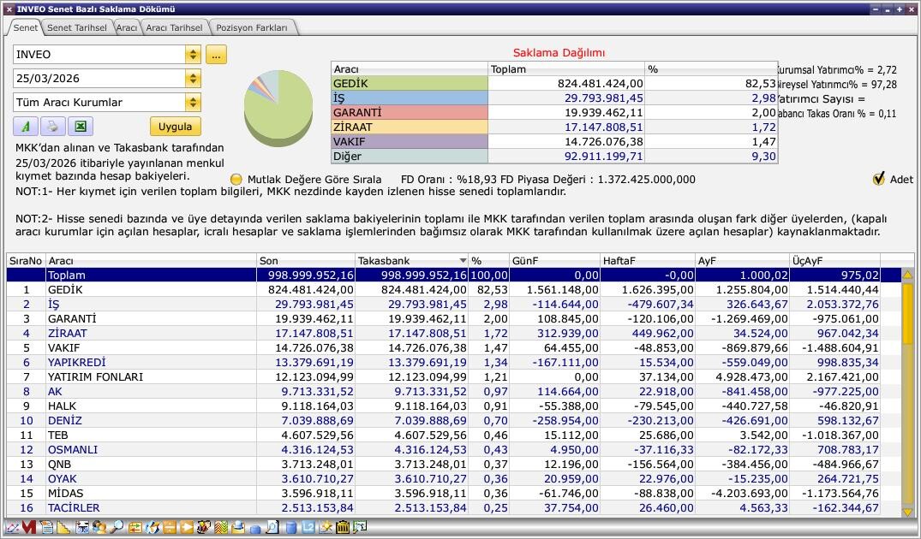Expand the 25/03/2026 date dropdown
Image resolution: width=921 pixels, height=539 pixels.
pyautogui.click(x=193, y=79)
